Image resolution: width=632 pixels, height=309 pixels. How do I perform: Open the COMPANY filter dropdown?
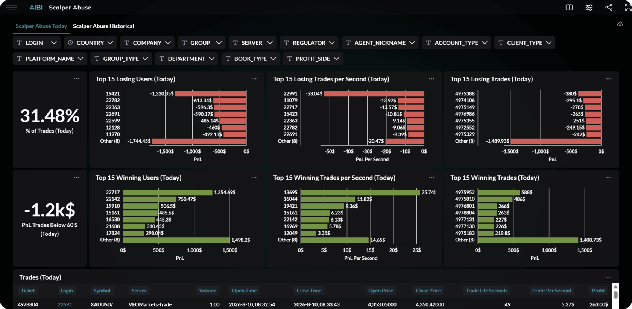[x=147, y=43]
